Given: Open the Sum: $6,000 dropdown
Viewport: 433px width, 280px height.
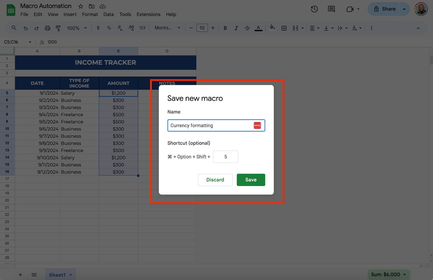Looking at the screenshot, I should 389,275.
